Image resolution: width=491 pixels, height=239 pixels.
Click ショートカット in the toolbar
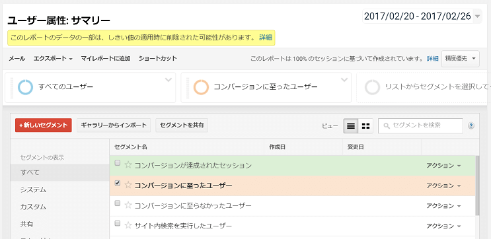(158, 59)
